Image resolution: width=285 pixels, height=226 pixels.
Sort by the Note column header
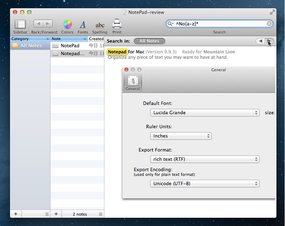[69, 39]
